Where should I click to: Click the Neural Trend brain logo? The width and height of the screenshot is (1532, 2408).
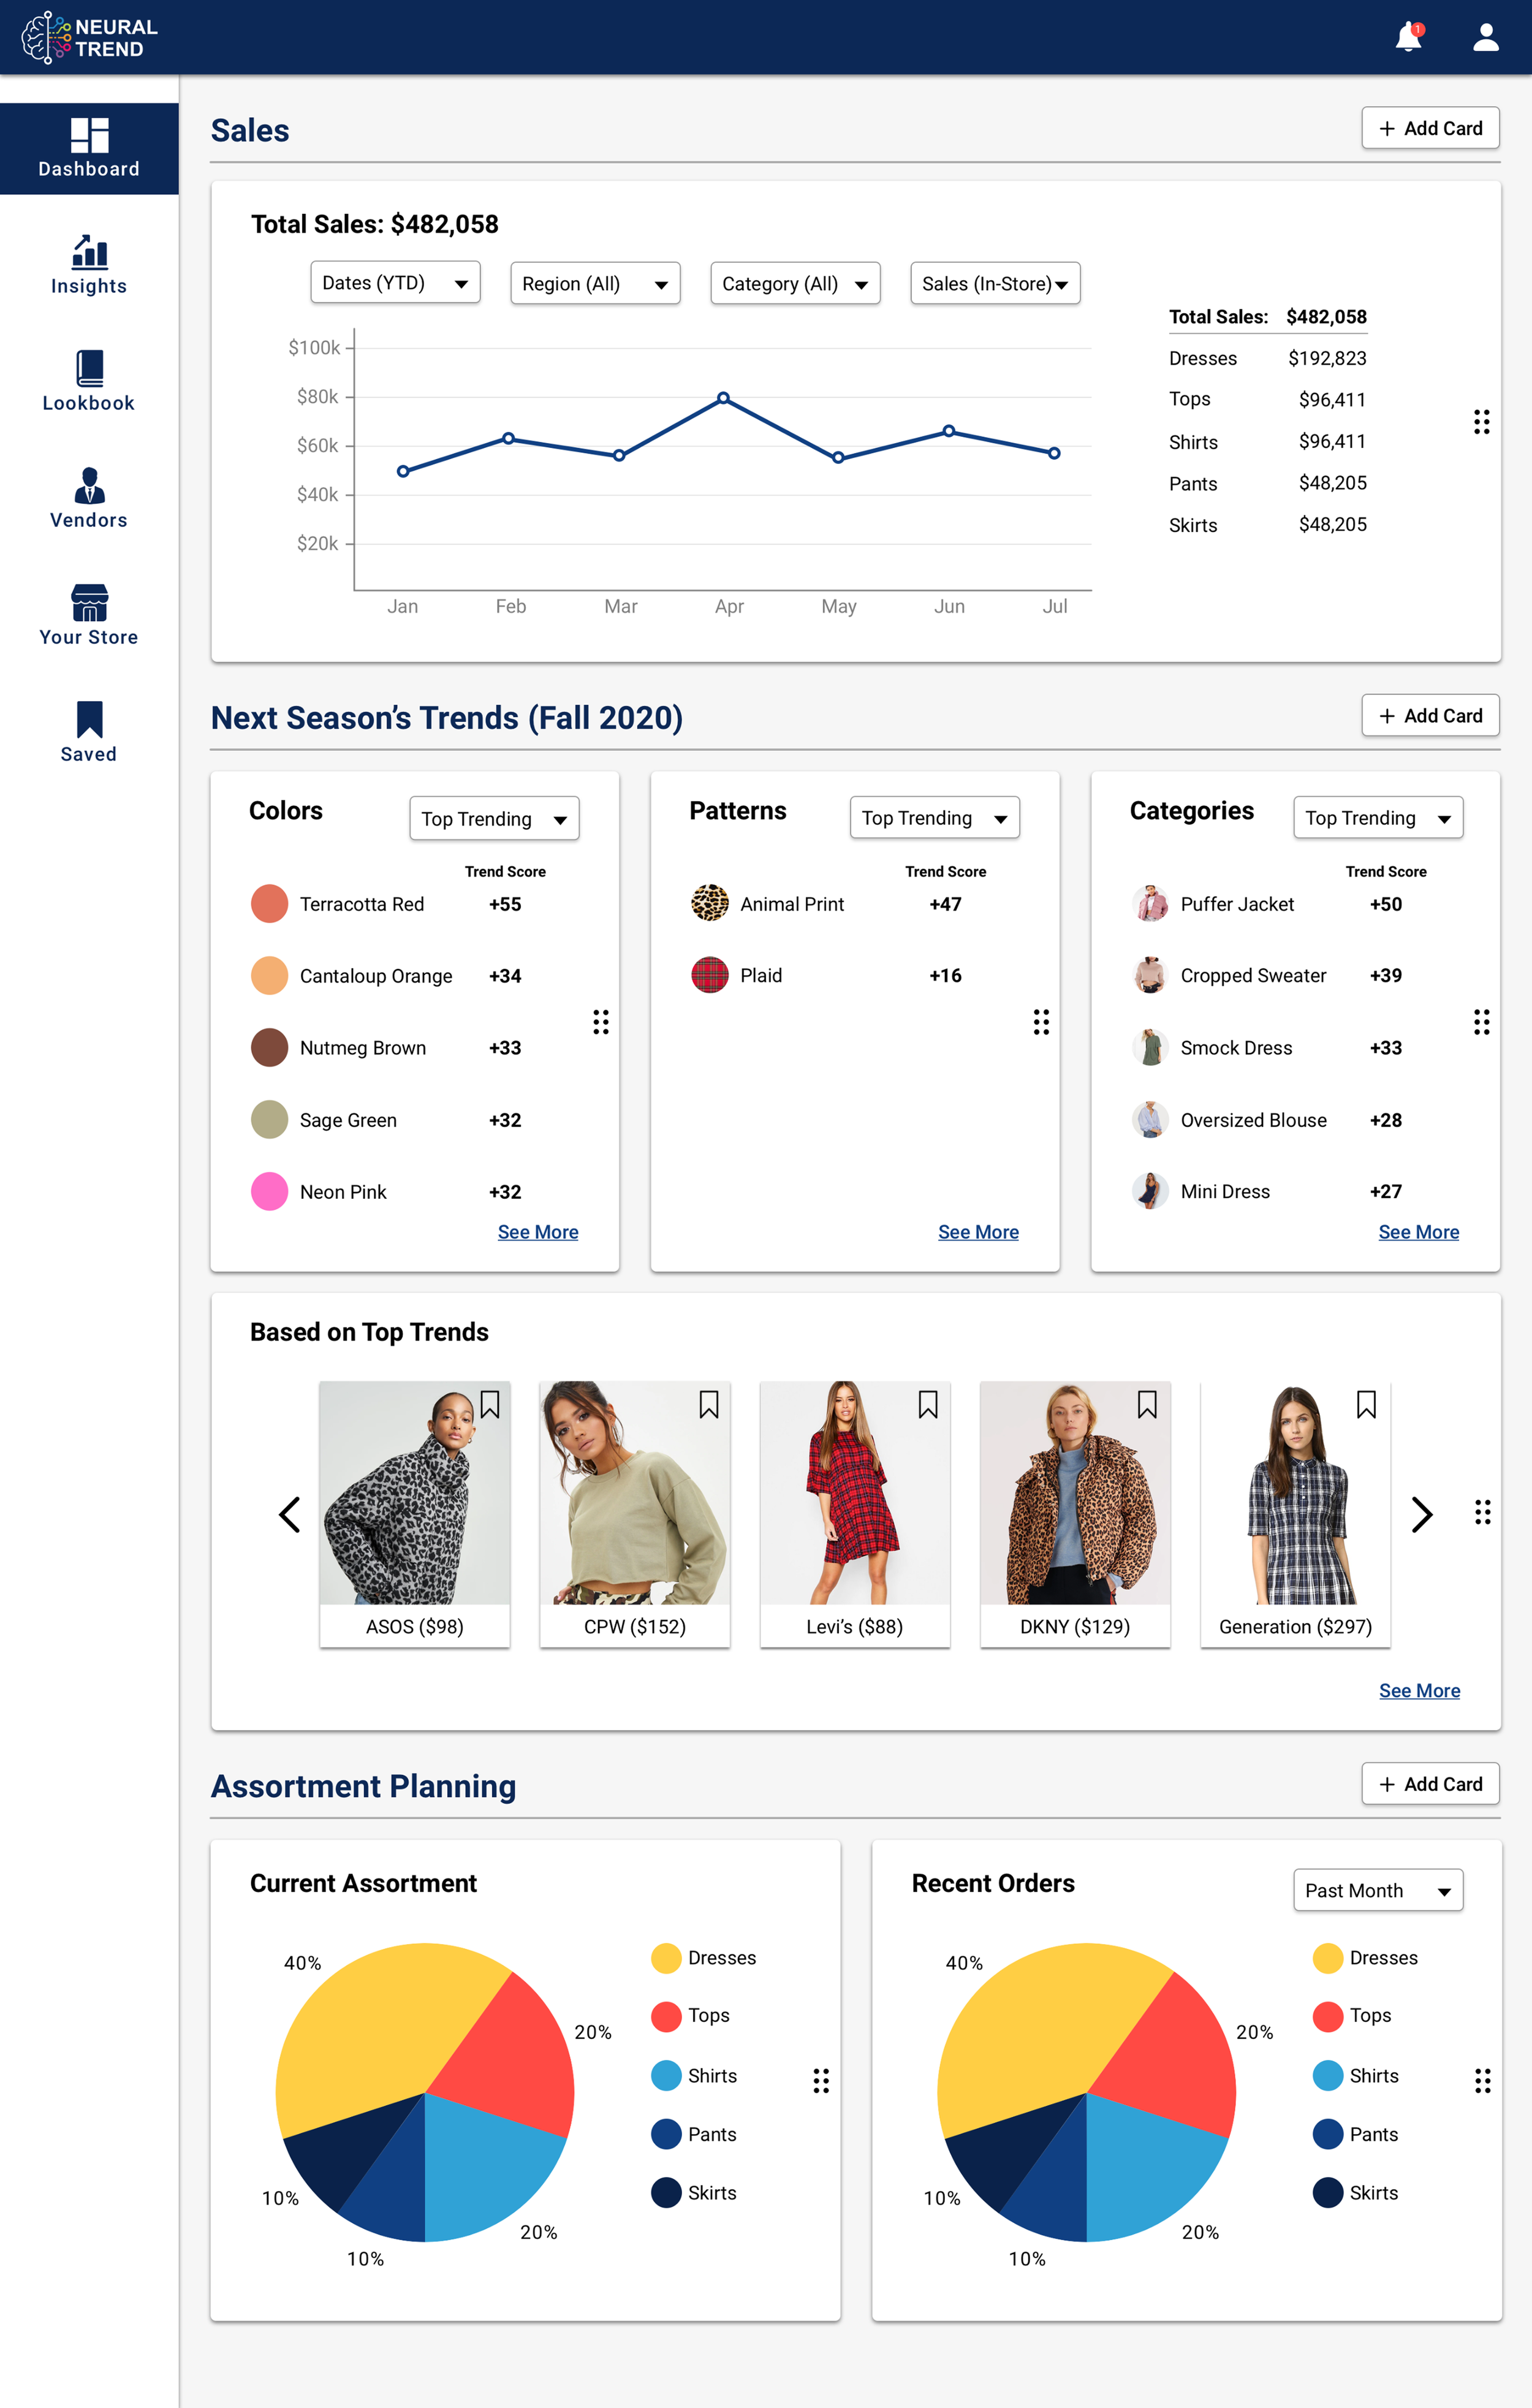[x=46, y=38]
